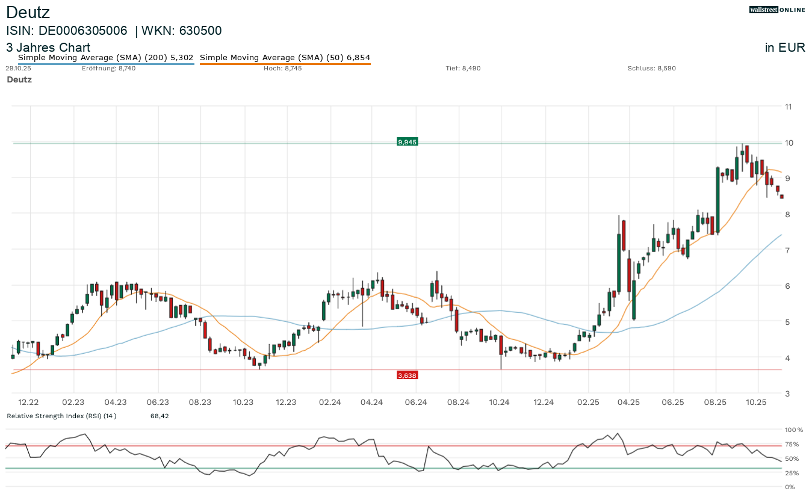This screenshot has height=503, width=812.
Task: Select the SMA (200) legend label
Action: 106,58
